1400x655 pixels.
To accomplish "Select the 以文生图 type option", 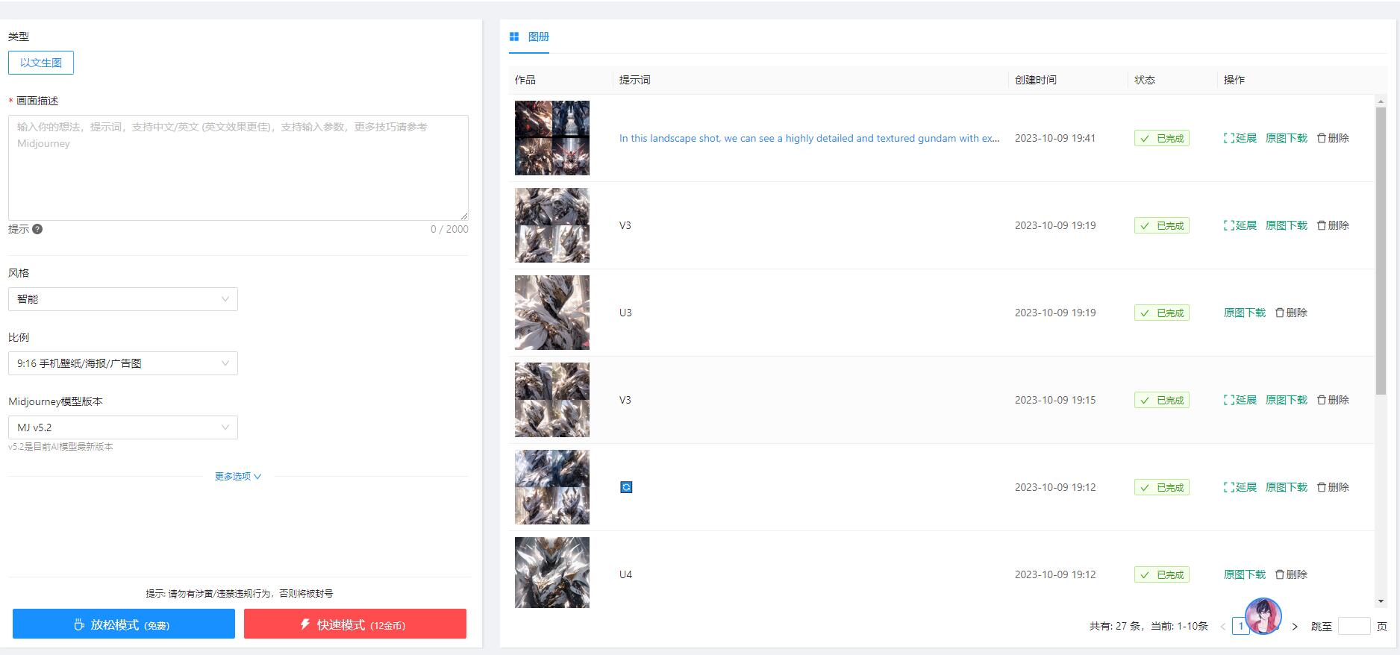I will 41,63.
